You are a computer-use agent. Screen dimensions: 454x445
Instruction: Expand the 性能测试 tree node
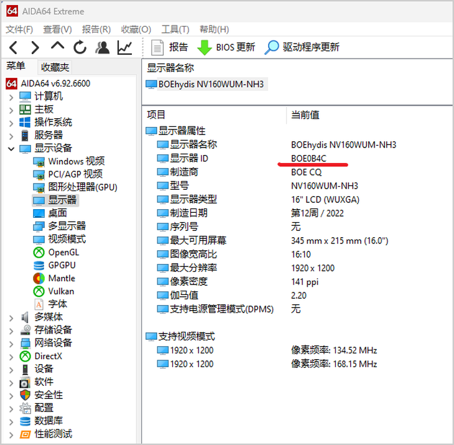pyautogui.click(x=11, y=435)
